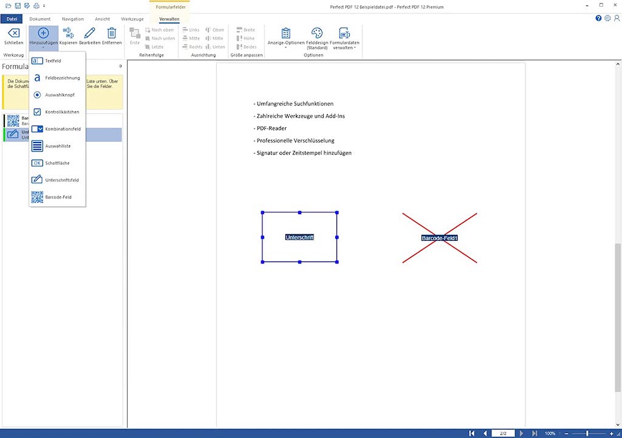Expand the Hinzufügen dropdown button
This screenshot has width=622, height=438.
point(43,38)
